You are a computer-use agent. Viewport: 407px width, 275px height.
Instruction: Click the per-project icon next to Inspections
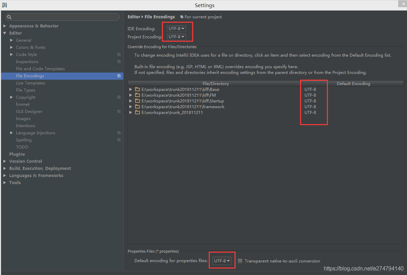(119, 61)
